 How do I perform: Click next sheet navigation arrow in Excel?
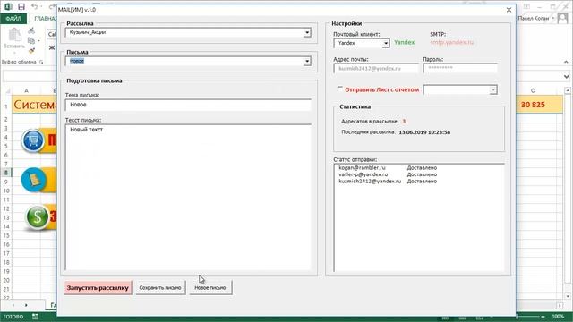point(26,305)
